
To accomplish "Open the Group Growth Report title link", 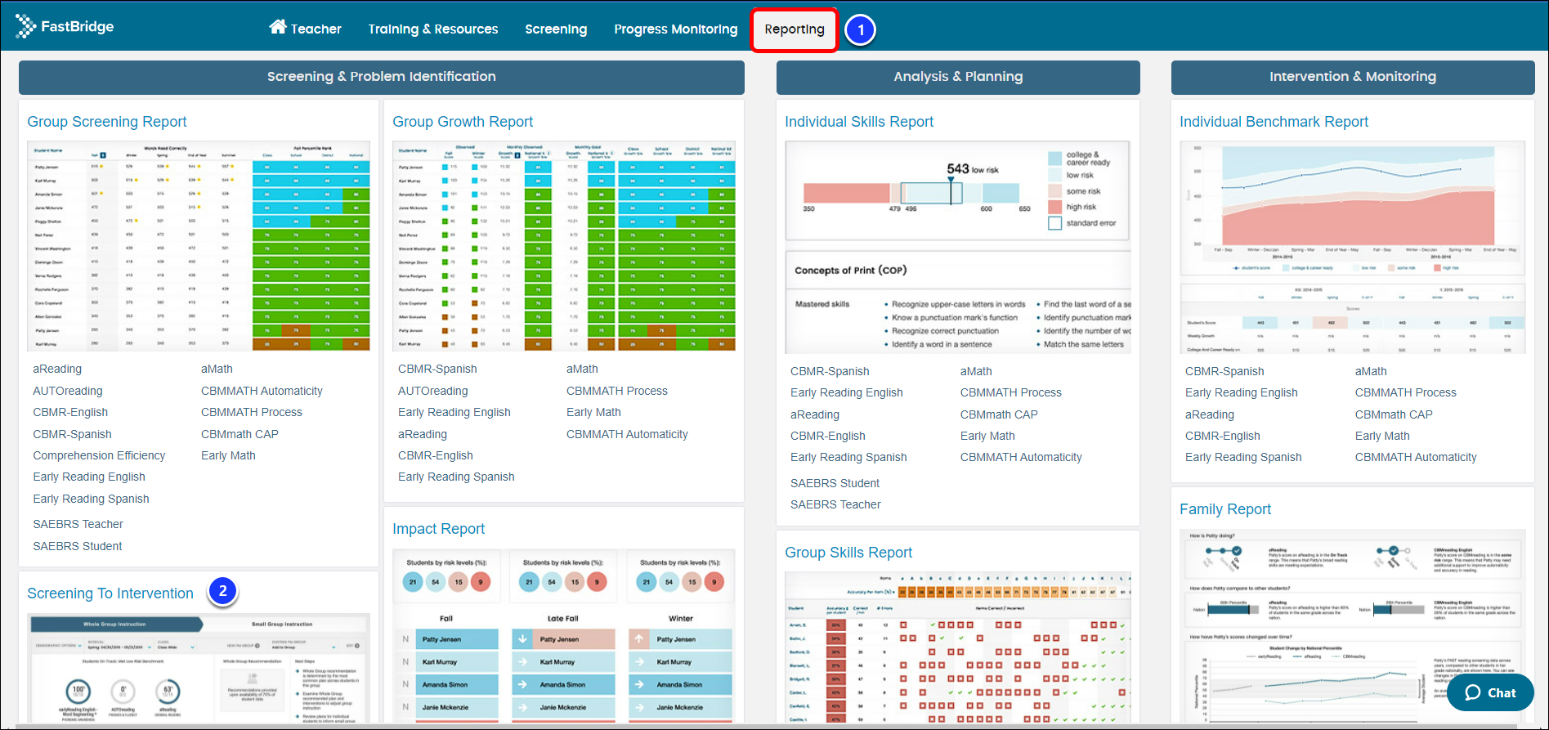I will pos(463,122).
